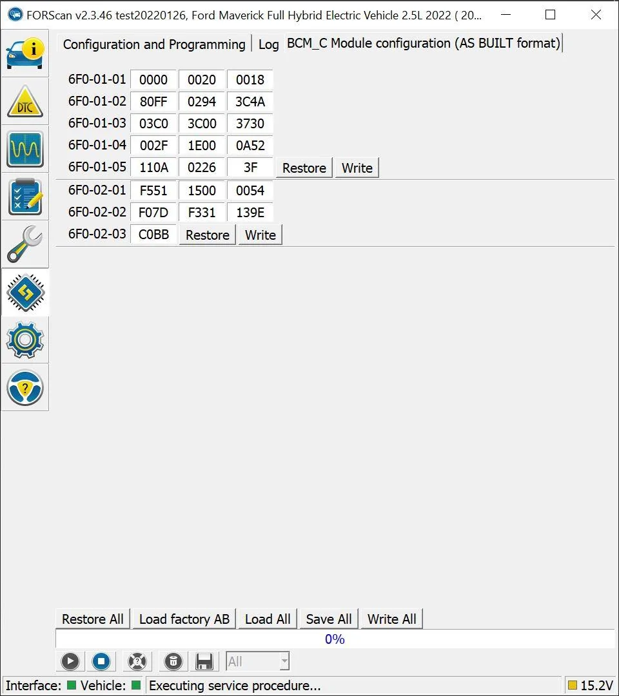Select BCM_C Module configuration tab
Image resolution: width=619 pixels, height=696 pixels.
click(x=424, y=43)
